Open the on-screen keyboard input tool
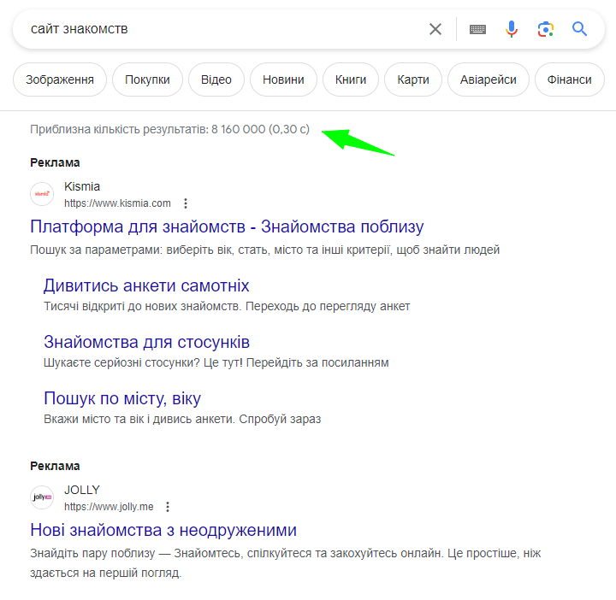Screen dimensions: 616x600 tap(478, 29)
